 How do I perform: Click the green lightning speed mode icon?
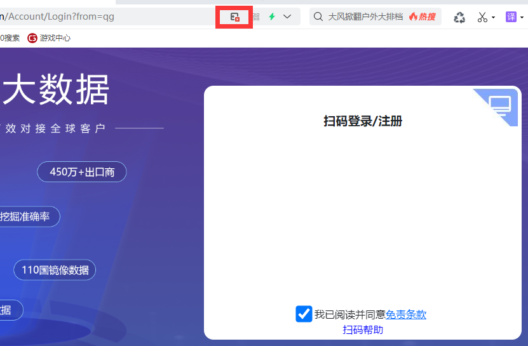click(272, 17)
